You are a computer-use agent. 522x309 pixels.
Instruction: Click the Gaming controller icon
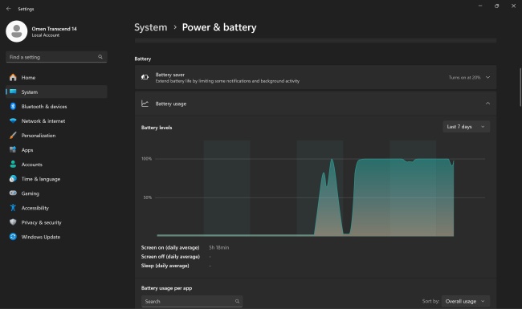point(13,193)
